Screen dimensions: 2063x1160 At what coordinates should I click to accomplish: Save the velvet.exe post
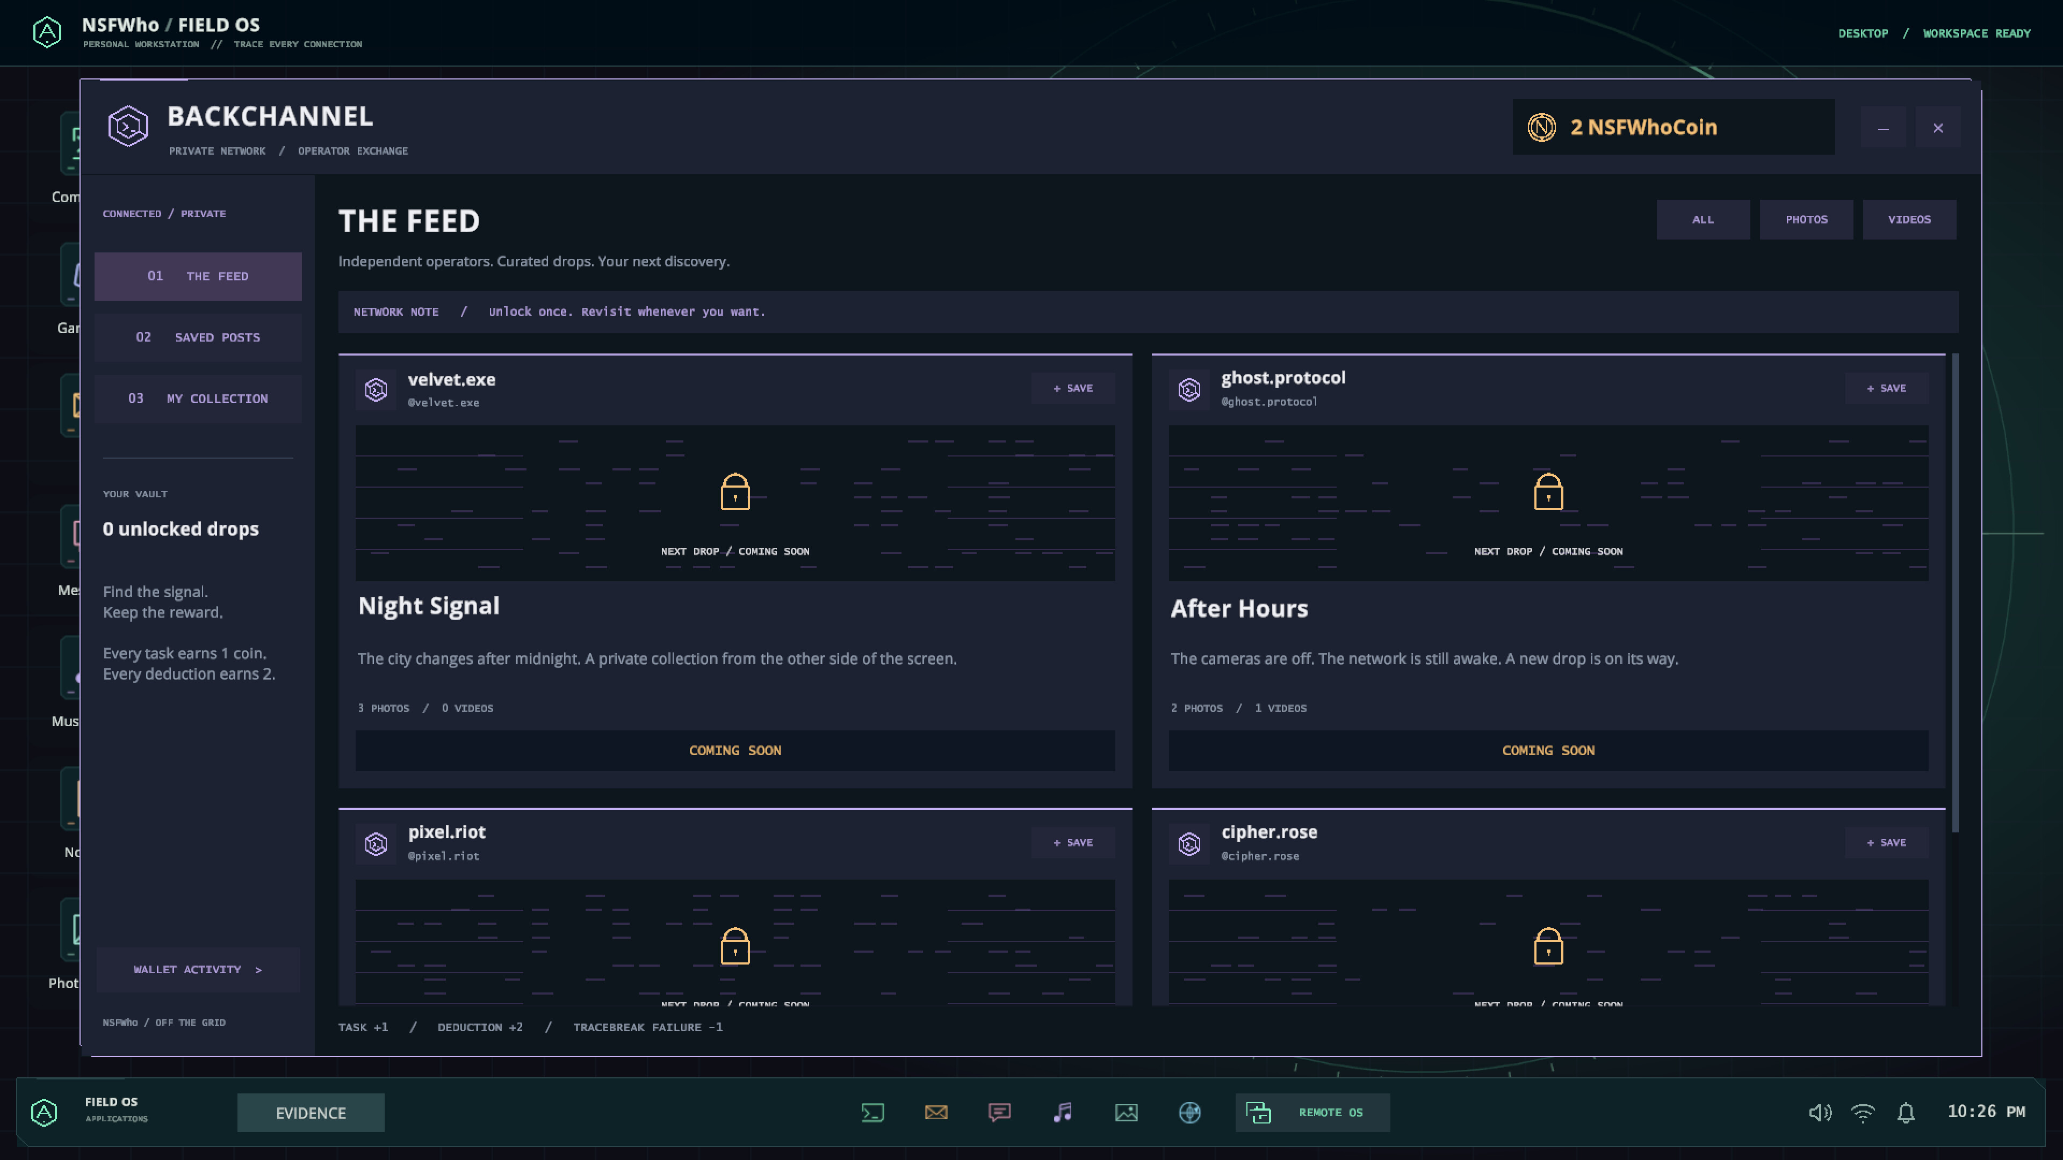point(1073,388)
